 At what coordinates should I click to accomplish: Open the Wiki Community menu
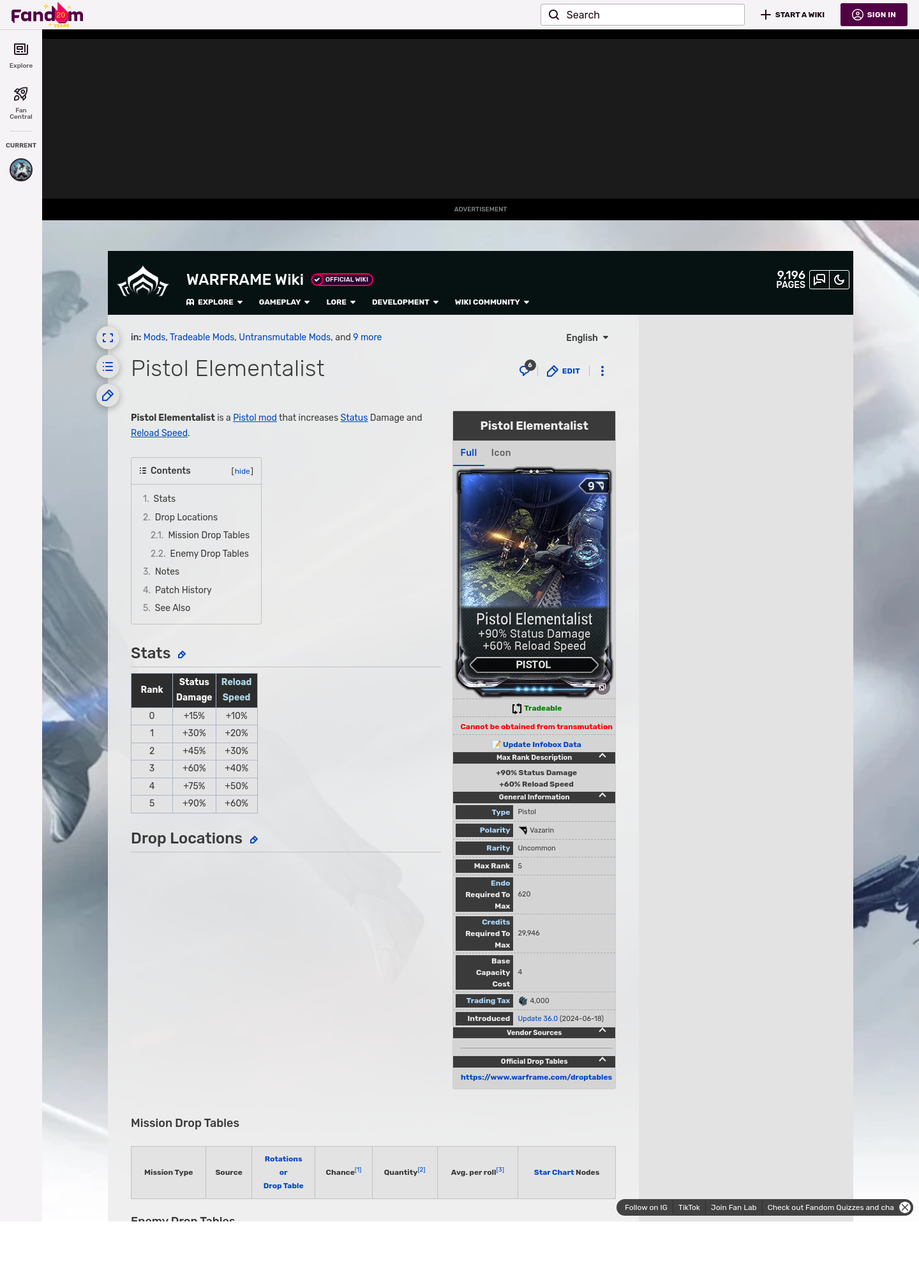[x=492, y=302]
